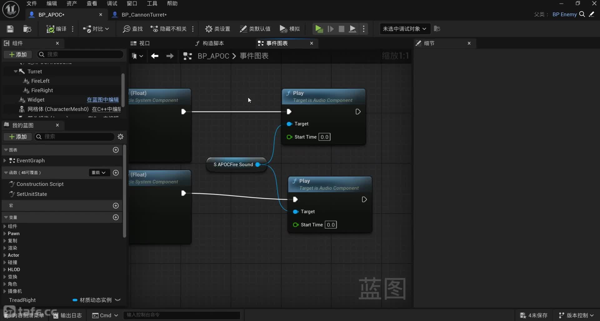600x321 pixels.
Task: Click the 查找 find icon
Action: (x=133, y=29)
